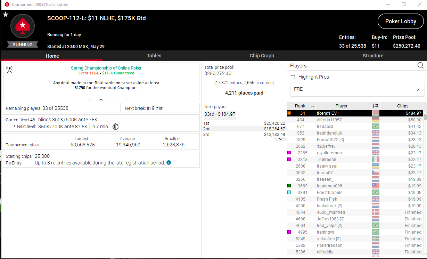Click the broadcast antenna icon
The width and height of the screenshot is (427, 259).
tap(9, 70)
